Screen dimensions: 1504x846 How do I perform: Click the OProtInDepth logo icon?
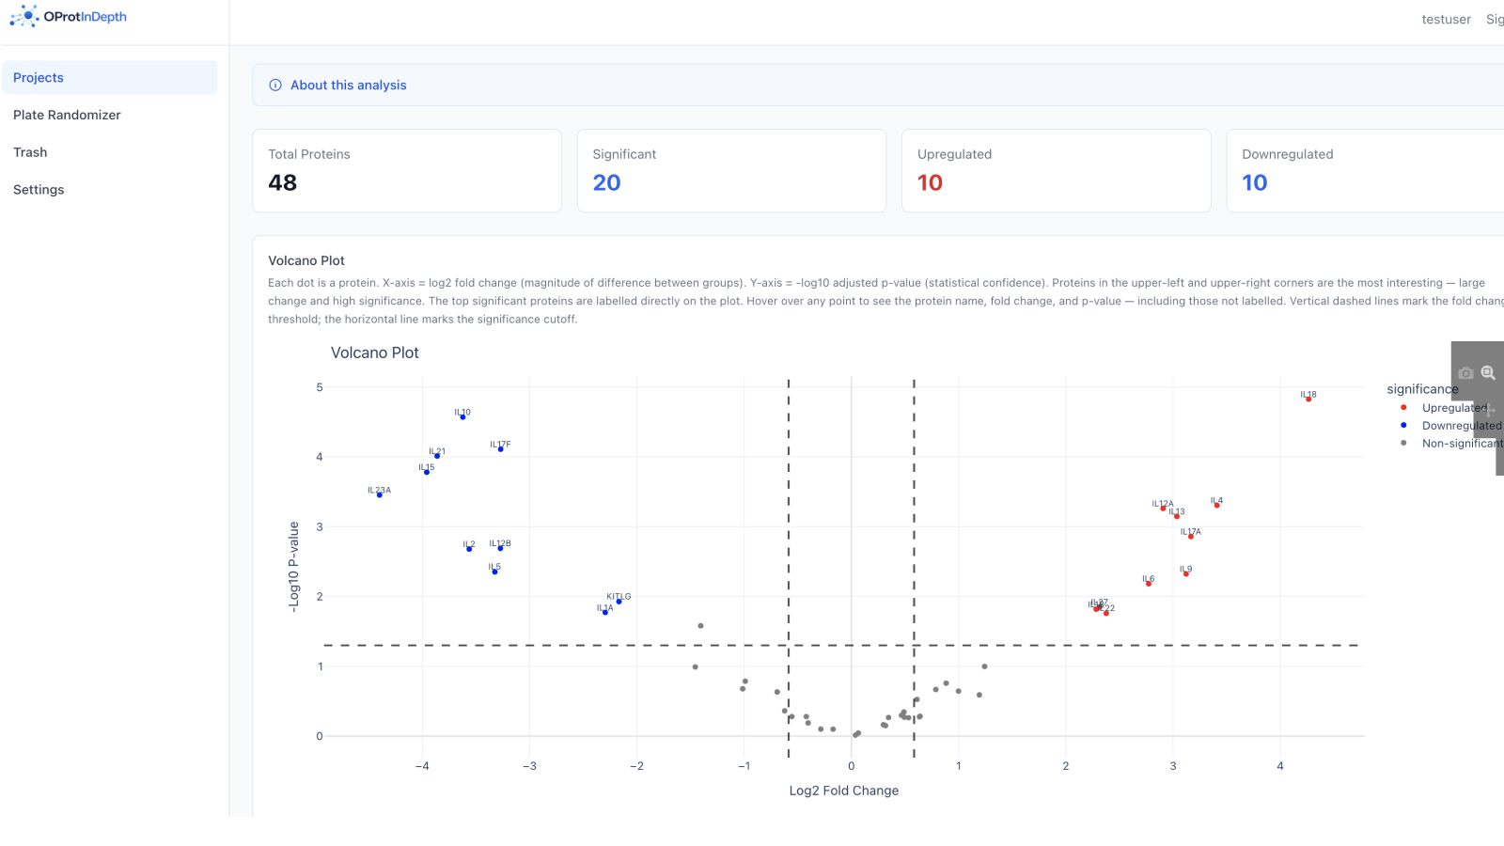pos(23,16)
